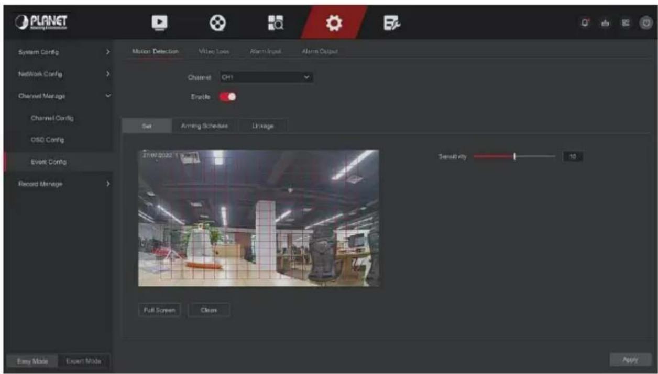This screenshot has width=658, height=374.
Task: Expand System Config in the sidebar
Action: click(x=58, y=52)
